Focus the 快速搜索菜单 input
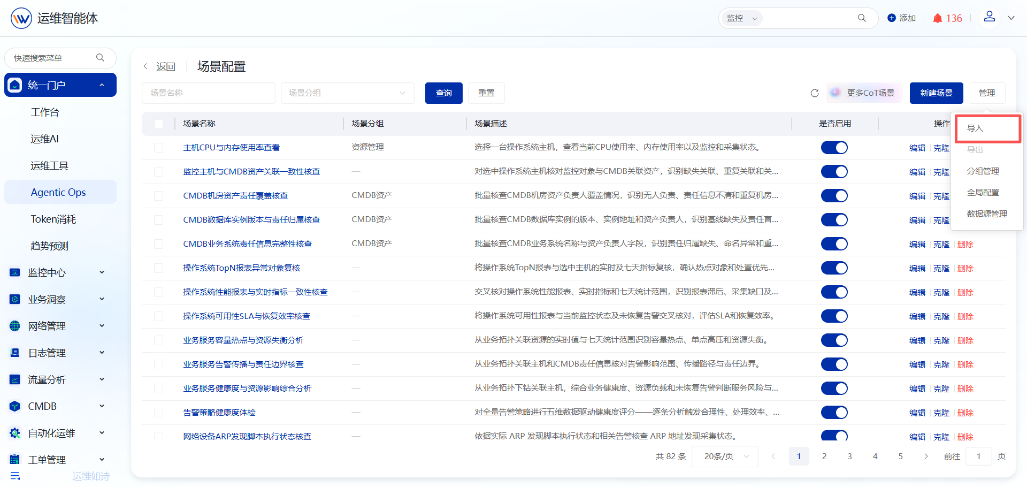This screenshot has width=1027, height=487. pos(53,58)
